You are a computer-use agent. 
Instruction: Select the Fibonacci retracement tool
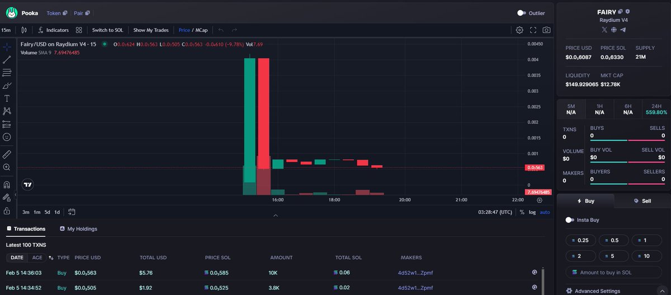click(x=7, y=72)
